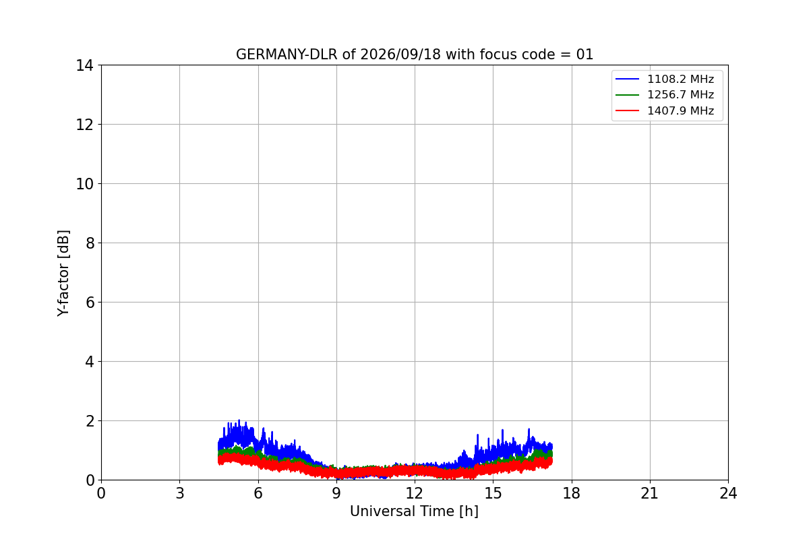Click the y-axis tick label 6
The image size is (809, 539).
tap(90, 303)
